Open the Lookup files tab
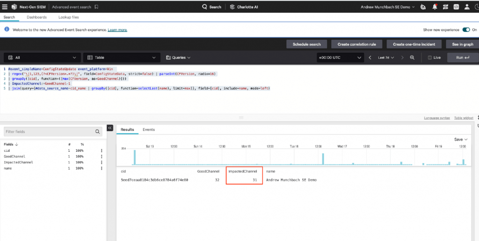 click(x=68, y=17)
